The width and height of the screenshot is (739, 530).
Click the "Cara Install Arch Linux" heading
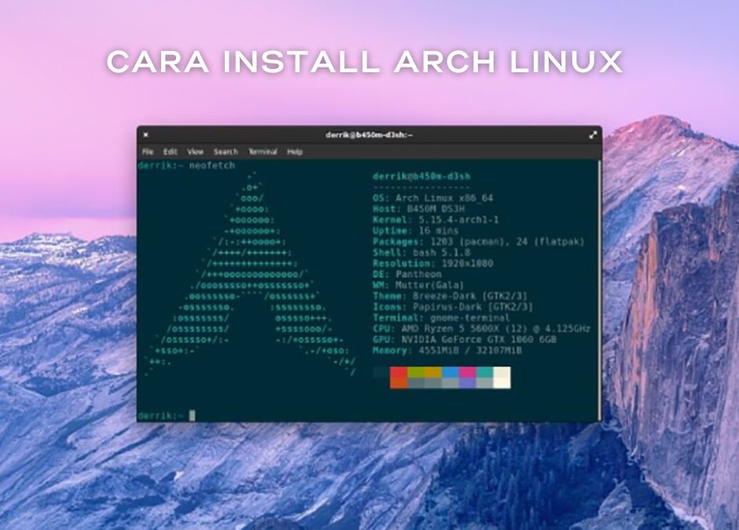[365, 61]
